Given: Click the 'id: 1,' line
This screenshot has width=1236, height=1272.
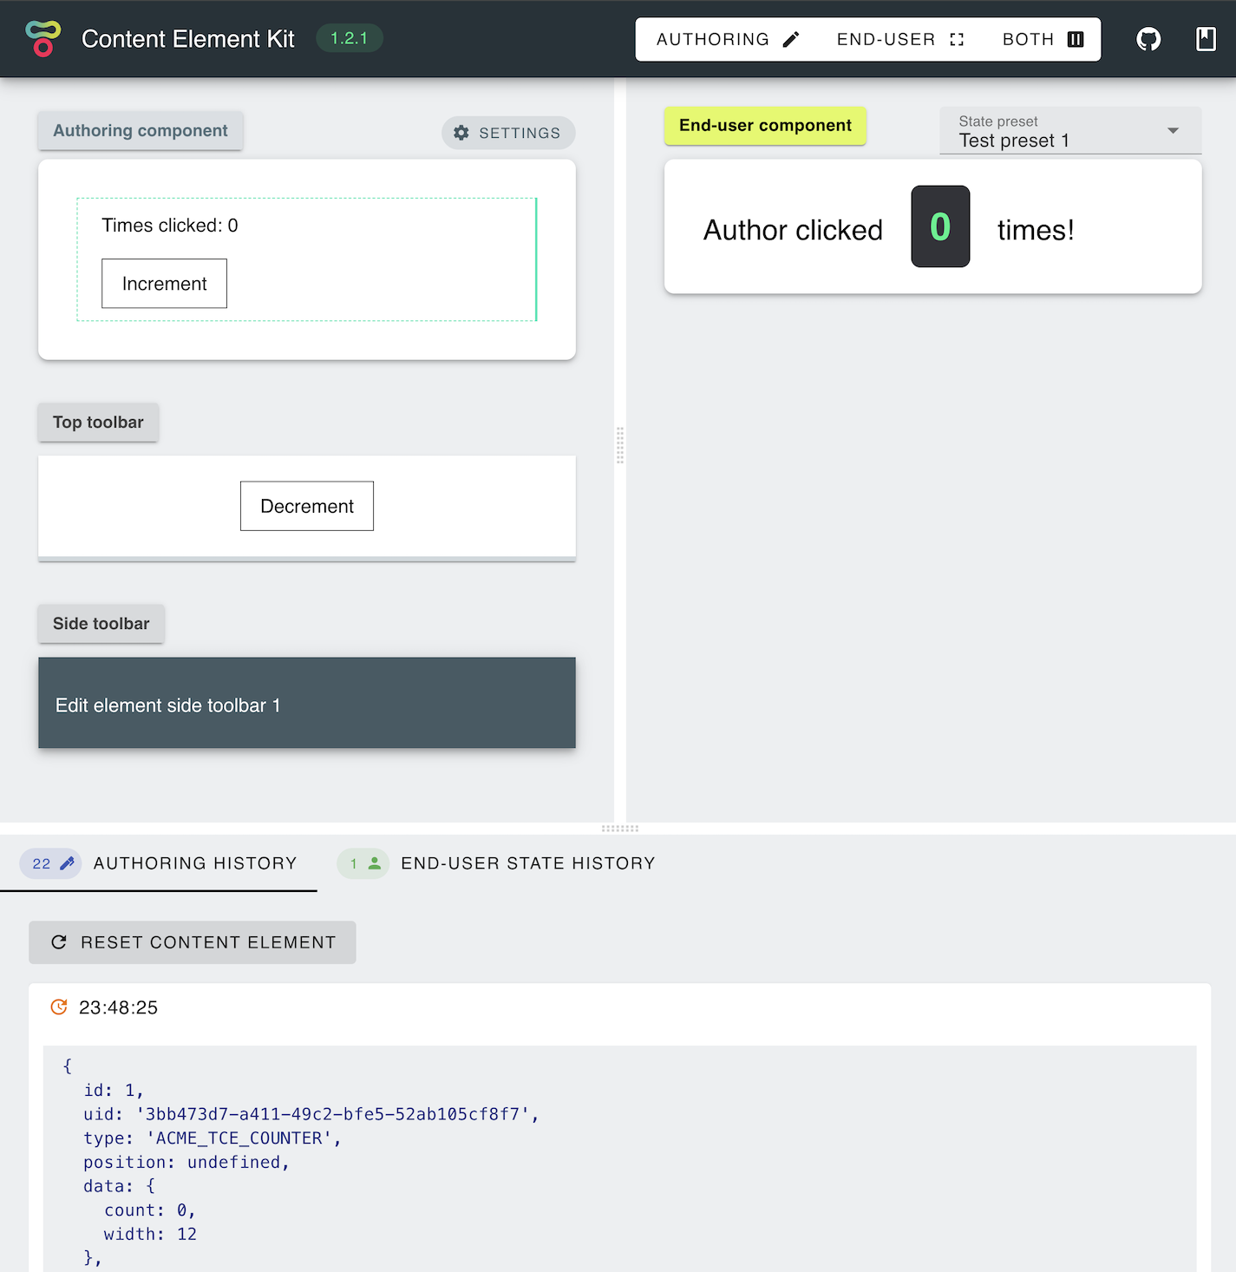Looking at the screenshot, I should click(114, 1091).
